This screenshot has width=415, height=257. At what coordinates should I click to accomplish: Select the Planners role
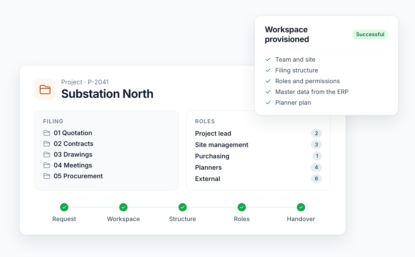click(208, 167)
